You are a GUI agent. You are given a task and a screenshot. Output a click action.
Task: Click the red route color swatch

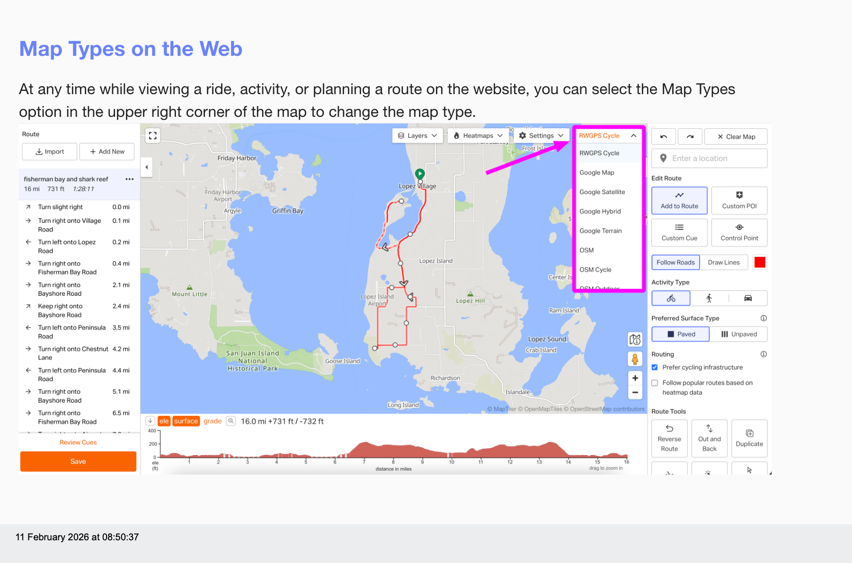pos(760,263)
